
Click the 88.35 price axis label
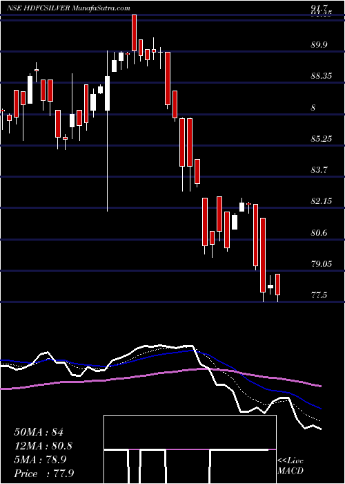(x=322, y=76)
